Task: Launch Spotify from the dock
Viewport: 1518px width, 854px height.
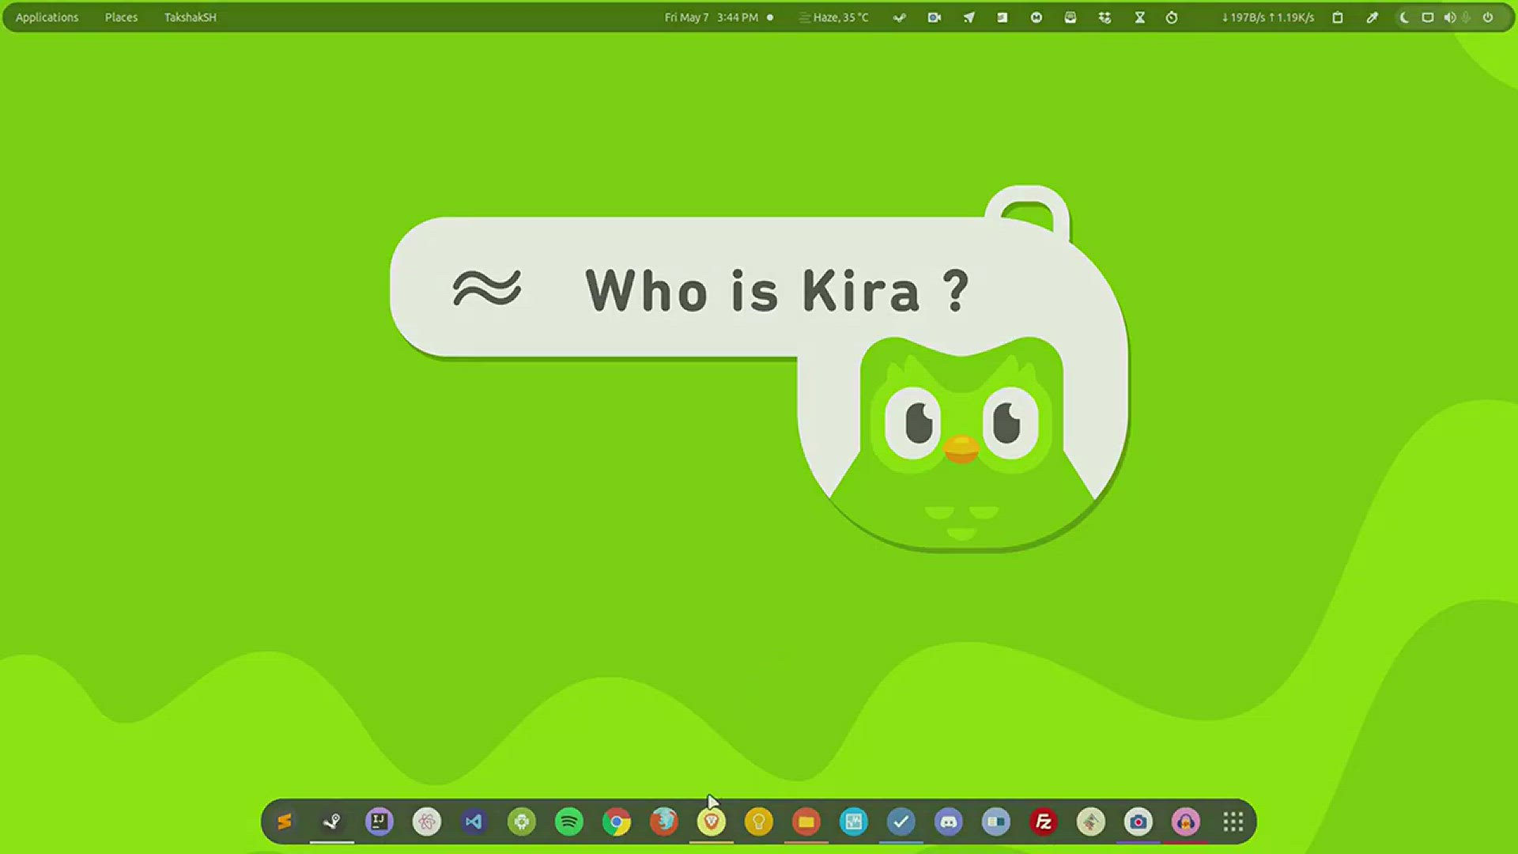Action: pyautogui.click(x=569, y=822)
